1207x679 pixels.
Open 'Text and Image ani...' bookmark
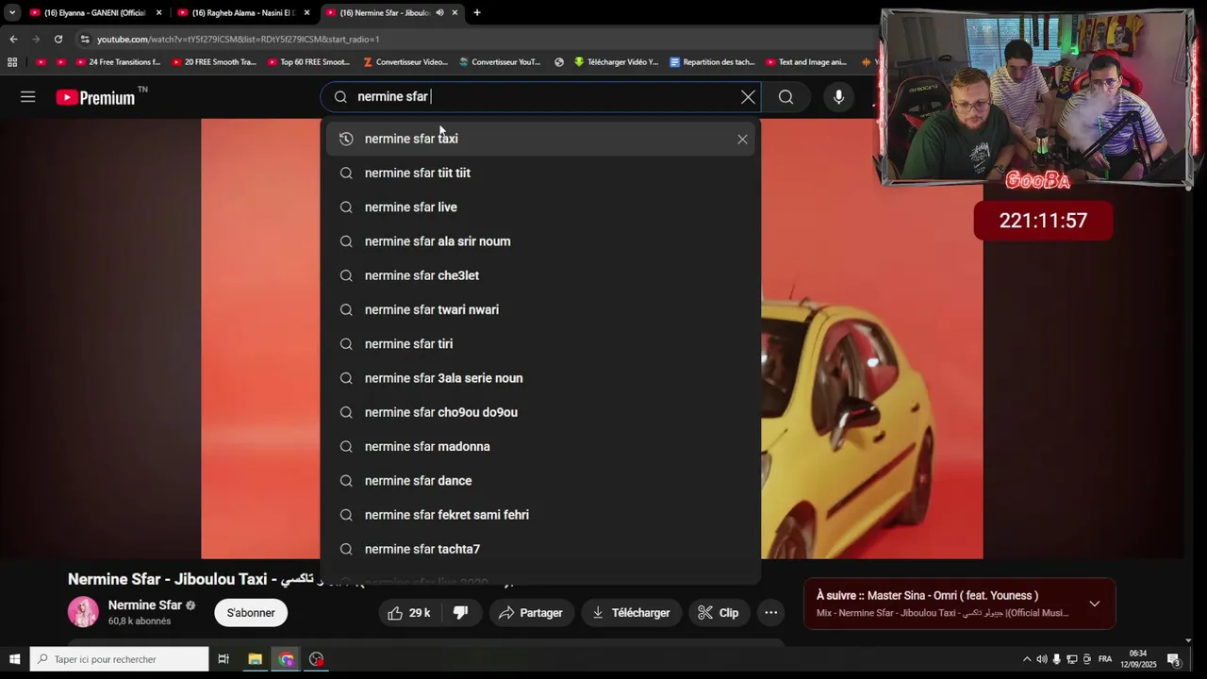click(x=806, y=62)
